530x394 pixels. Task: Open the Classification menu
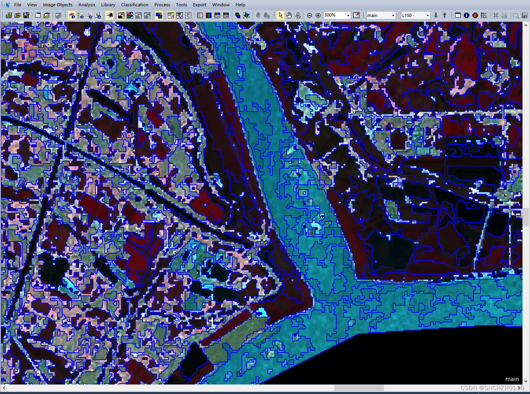pyautogui.click(x=135, y=5)
